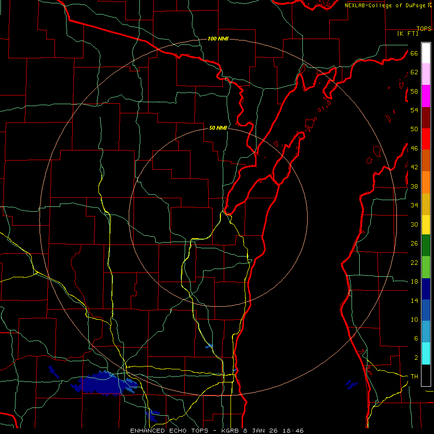Viewport: 434px width, 434px height.
Task: Click the bright yellow legend swatch
Action: [426, 224]
